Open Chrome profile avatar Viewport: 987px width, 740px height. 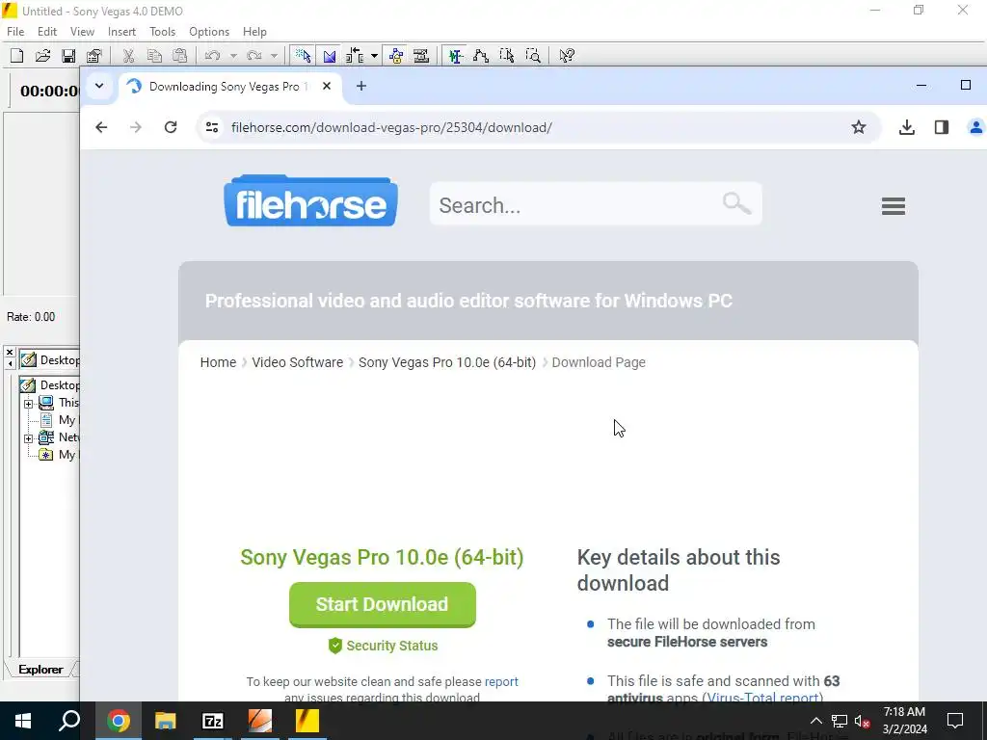(975, 128)
